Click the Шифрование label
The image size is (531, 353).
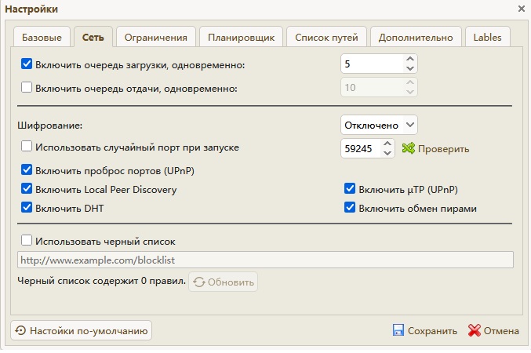(49, 126)
